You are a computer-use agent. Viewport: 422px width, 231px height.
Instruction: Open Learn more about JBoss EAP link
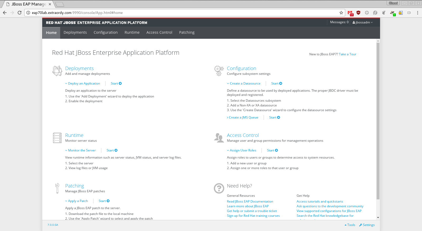[248, 206]
